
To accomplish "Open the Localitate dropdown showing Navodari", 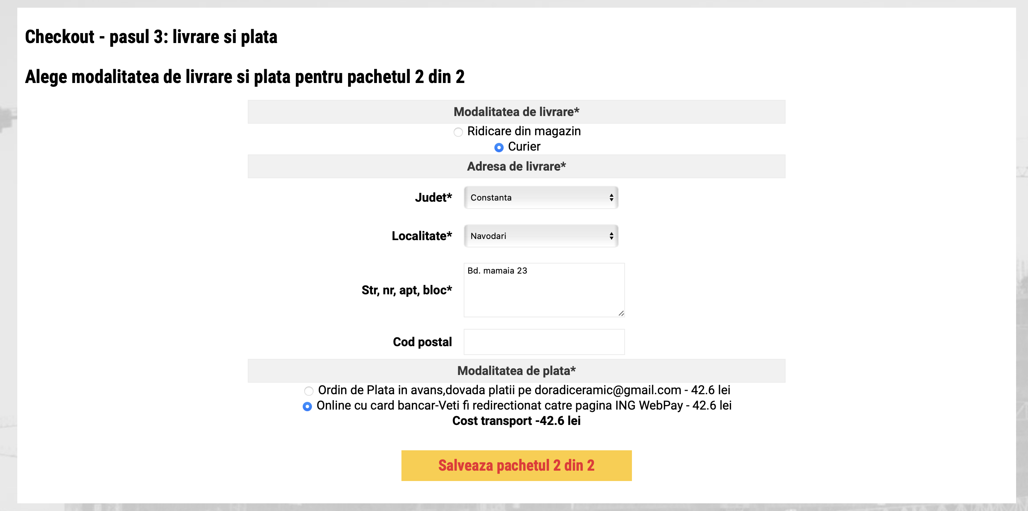I will click(x=535, y=236).
